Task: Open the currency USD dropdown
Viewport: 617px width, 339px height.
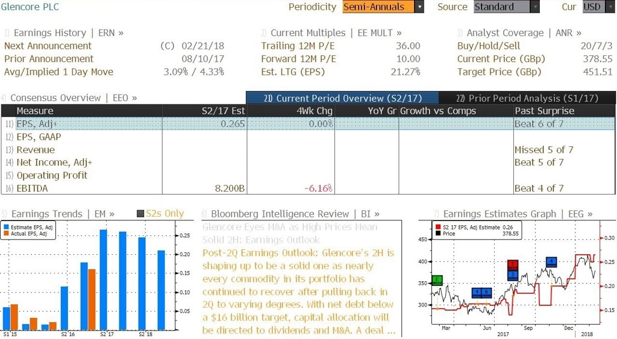Action: (609, 7)
